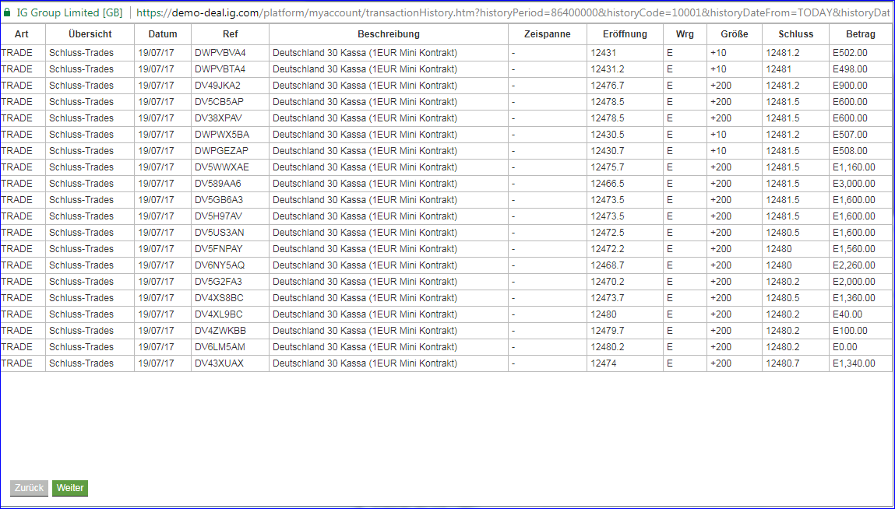Click the Datum column header
Screen dimensions: 895x509
pos(163,34)
